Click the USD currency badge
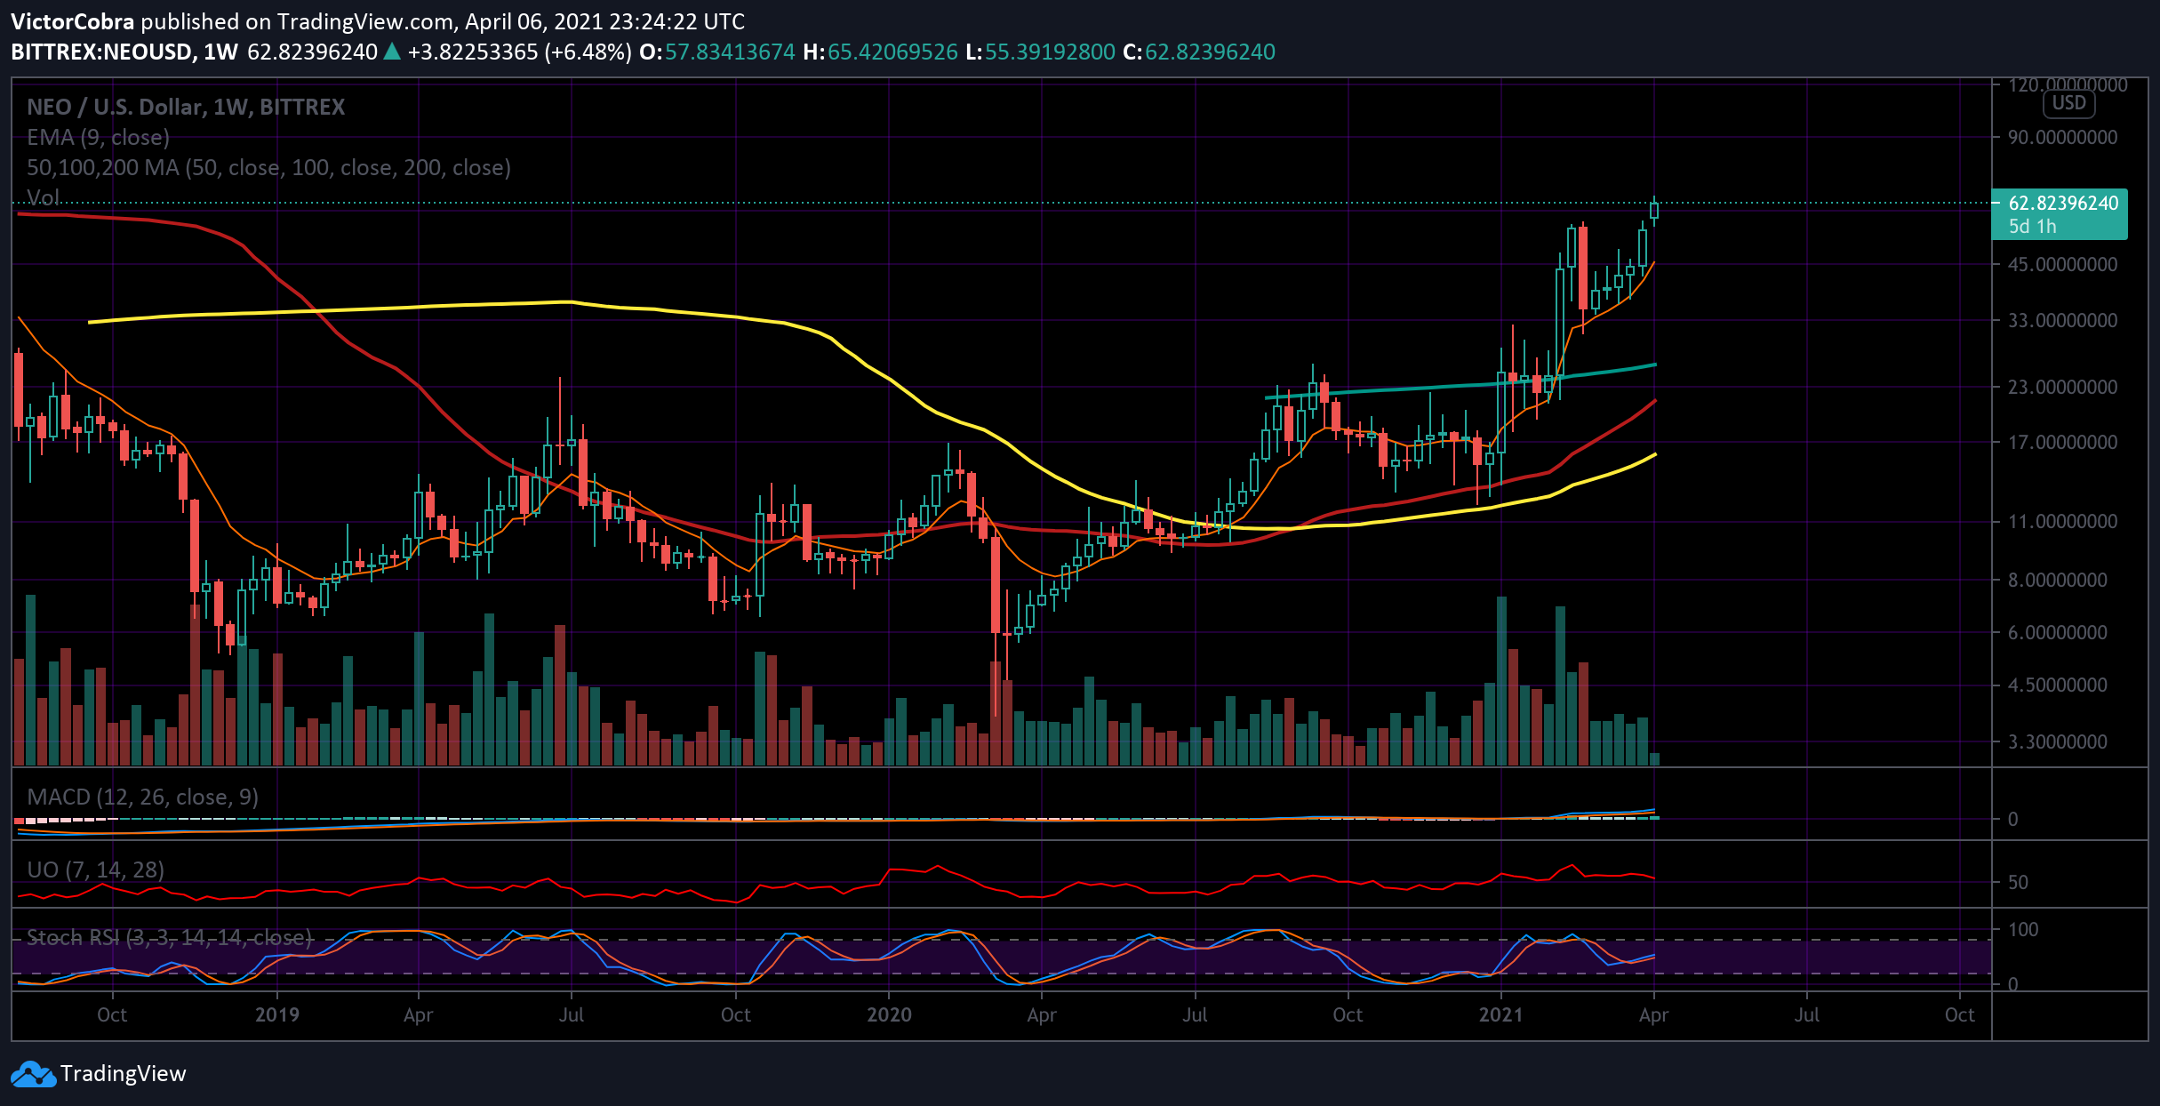Viewport: 2160px width, 1106px height. (x=2068, y=103)
